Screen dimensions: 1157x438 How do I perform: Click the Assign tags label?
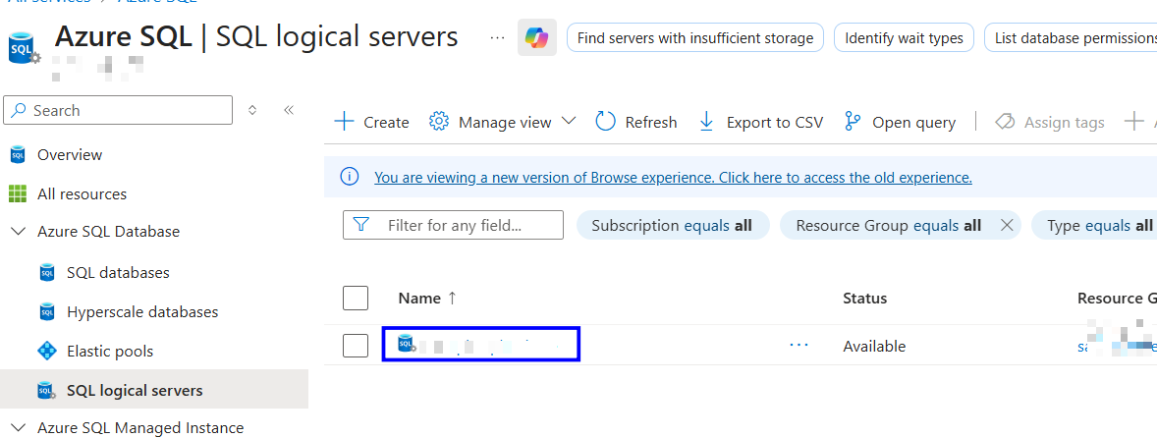1064,123
